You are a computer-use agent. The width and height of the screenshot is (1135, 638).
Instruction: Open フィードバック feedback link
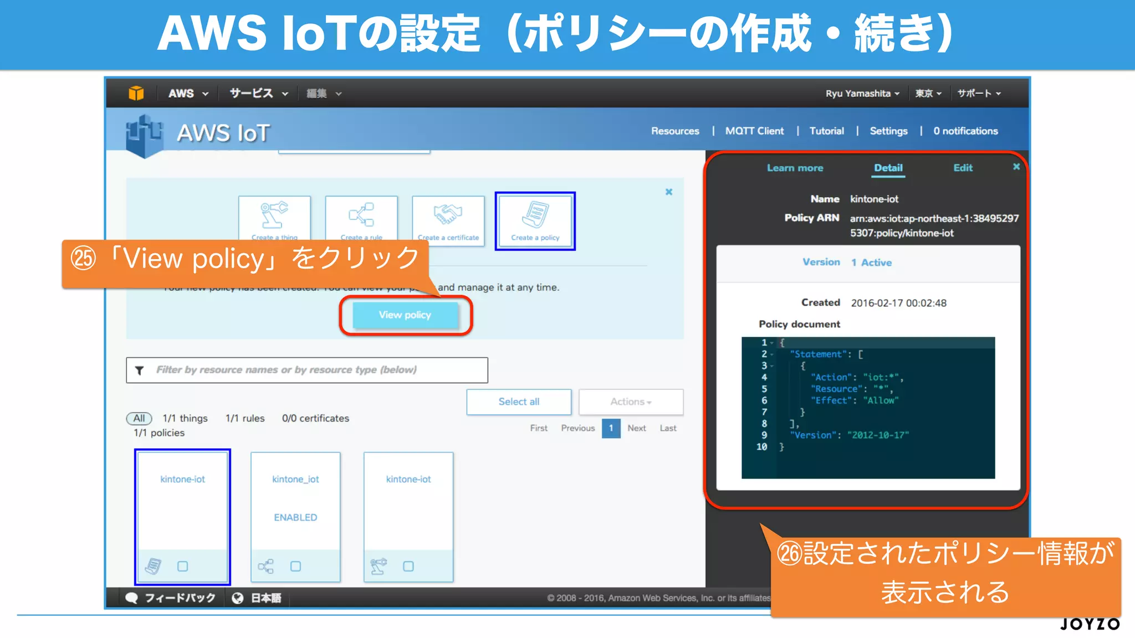[x=180, y=598]
